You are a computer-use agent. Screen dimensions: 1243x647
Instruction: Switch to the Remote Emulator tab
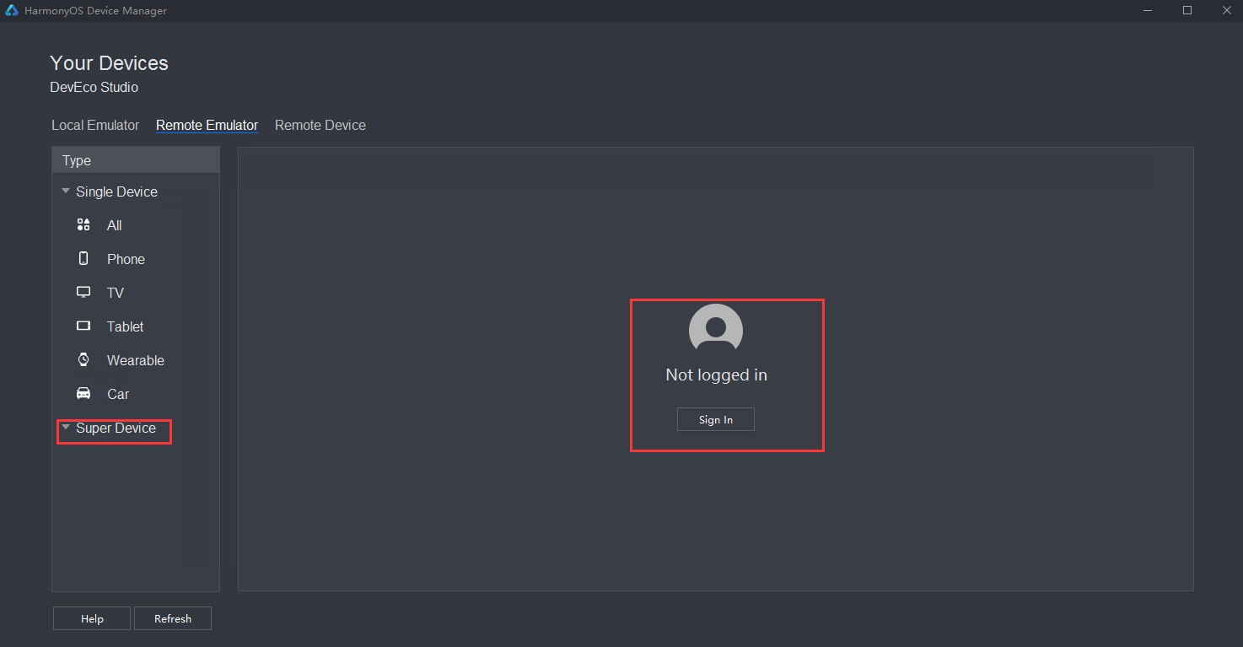(207, 125)
